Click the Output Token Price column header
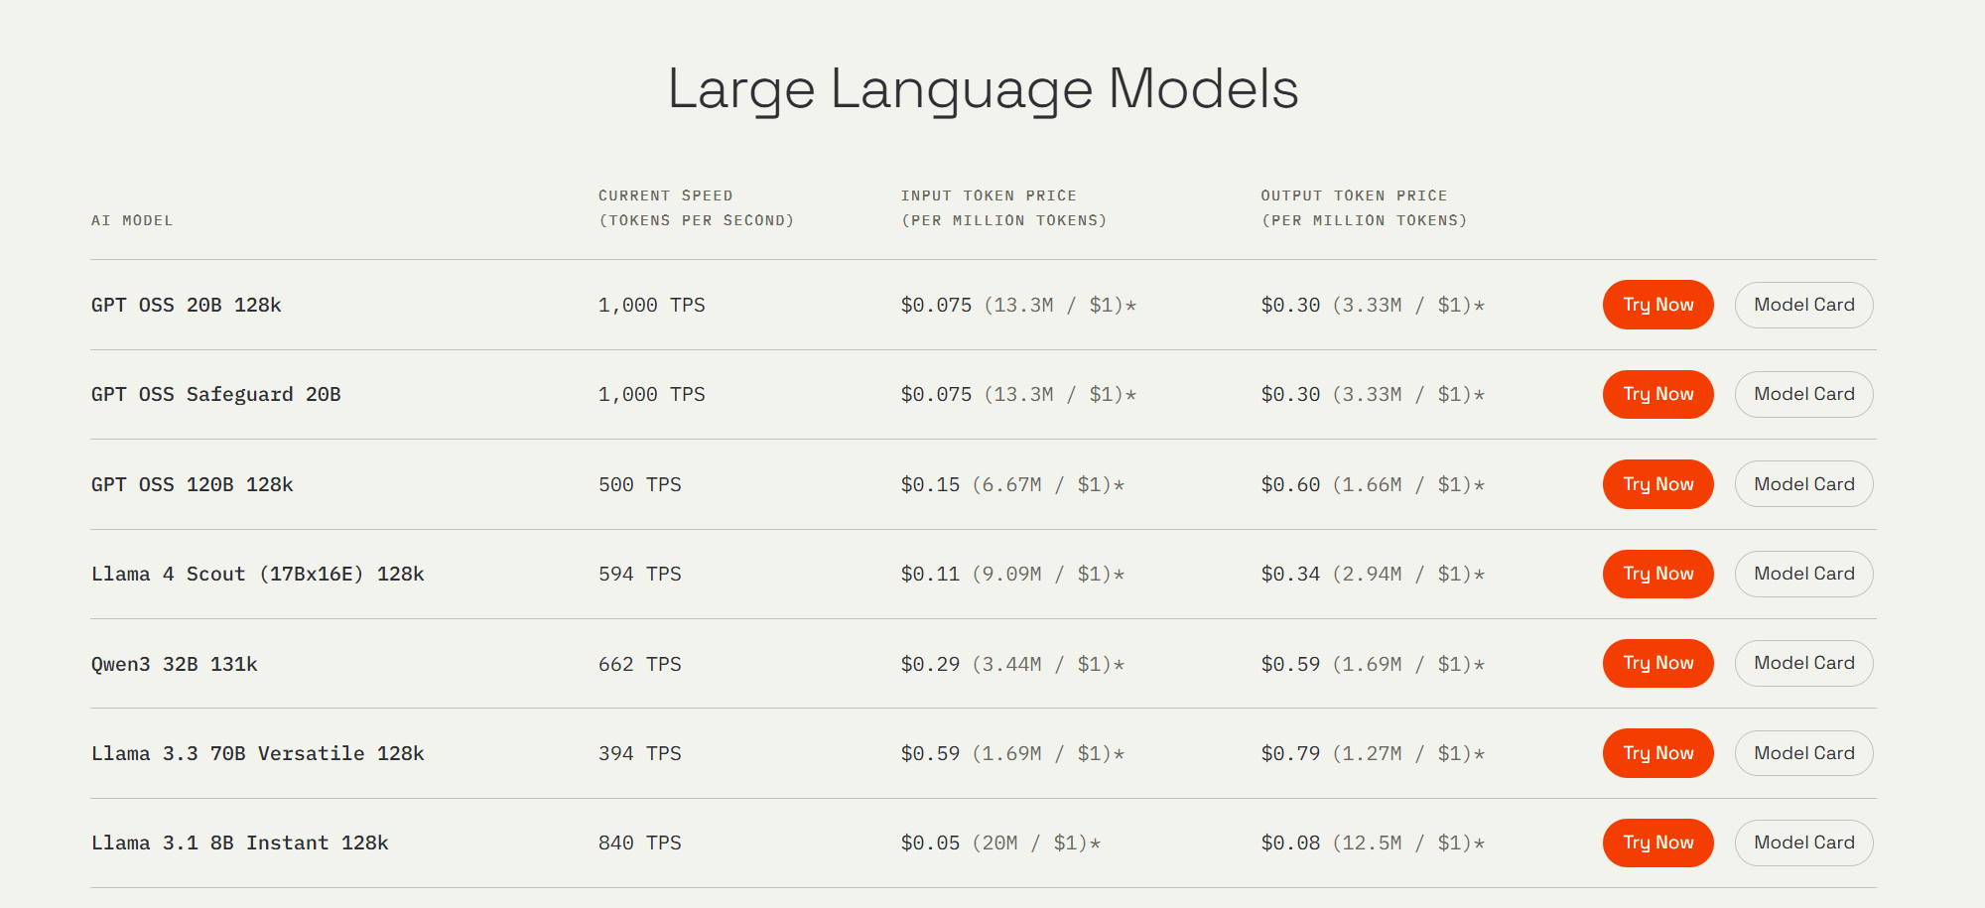Screen dimensions: 1985x908 point(1364,208)
